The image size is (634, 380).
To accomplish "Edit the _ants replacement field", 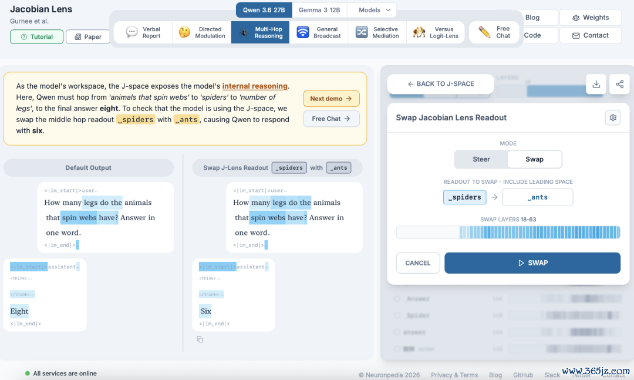I will (x=537, y=197).
